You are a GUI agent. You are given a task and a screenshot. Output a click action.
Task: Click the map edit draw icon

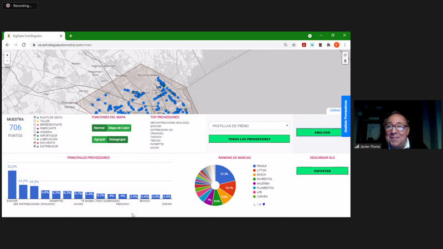click(x=345, y=55)
